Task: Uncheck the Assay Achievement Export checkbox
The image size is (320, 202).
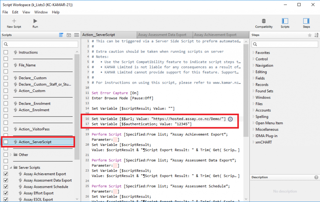Action: [6, 174]
